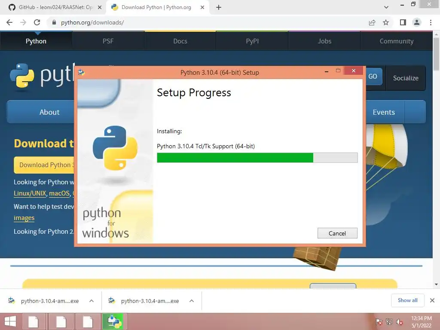Open the Jobs top navigation item
This screenshot has height=330, width=440.
click(324, 41)
